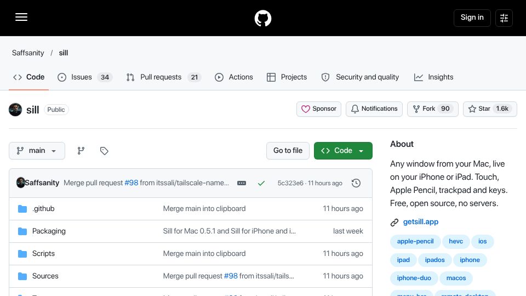Click the Sign in button

[472, 18]
